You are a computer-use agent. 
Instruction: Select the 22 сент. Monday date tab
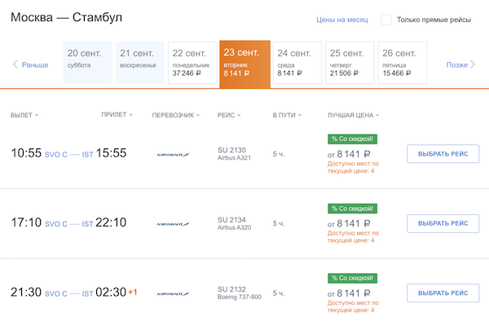pyautogui.click(x=192, y=63)
